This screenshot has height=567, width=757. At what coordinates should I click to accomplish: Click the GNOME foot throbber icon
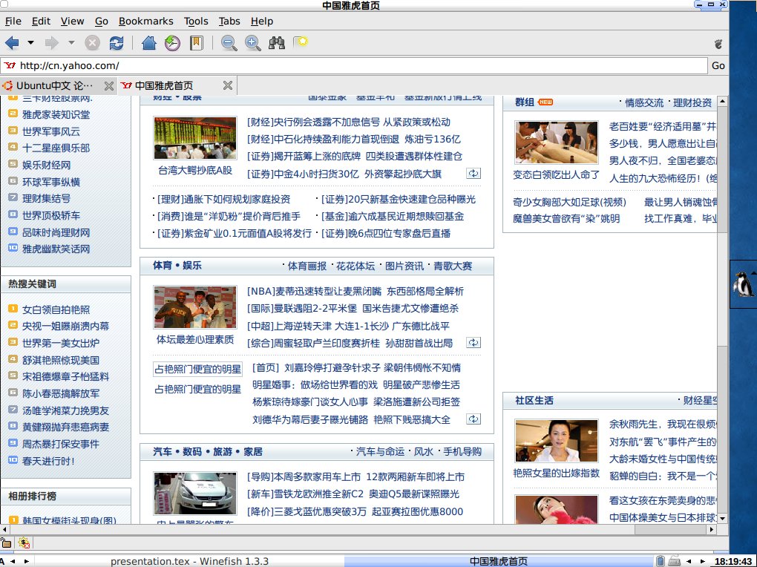tap(718, 44)
